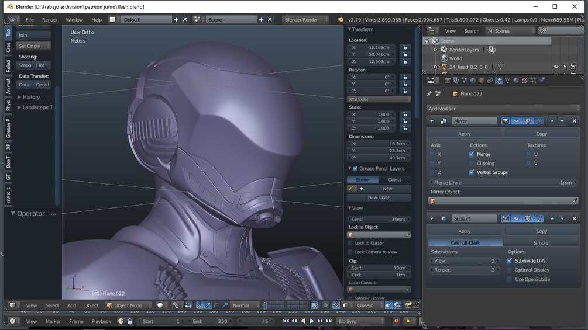
Task: Open the Render menu in the top bar
Action: click(50, 20)
